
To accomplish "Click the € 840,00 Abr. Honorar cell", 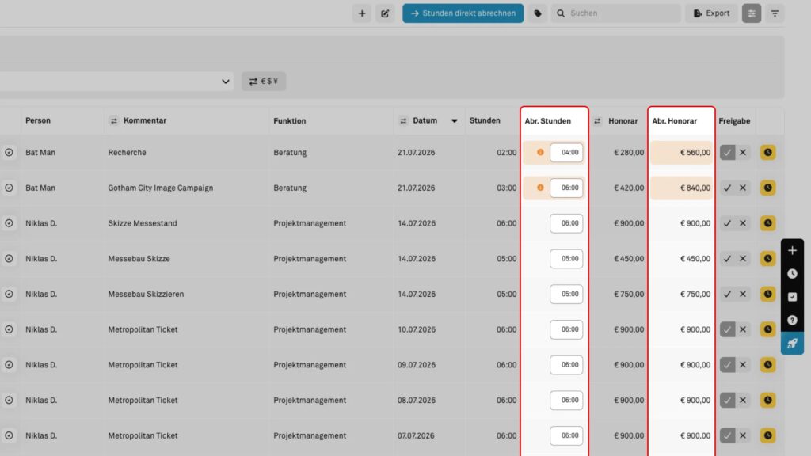I will click(682, 188).
